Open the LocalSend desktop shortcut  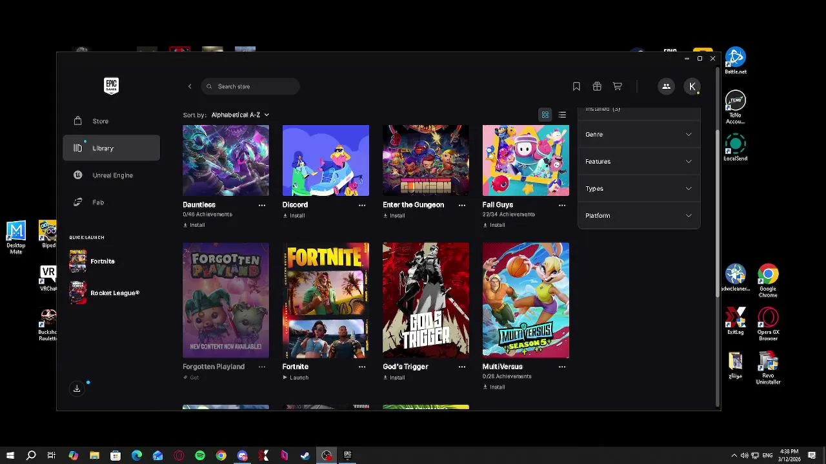736,148
